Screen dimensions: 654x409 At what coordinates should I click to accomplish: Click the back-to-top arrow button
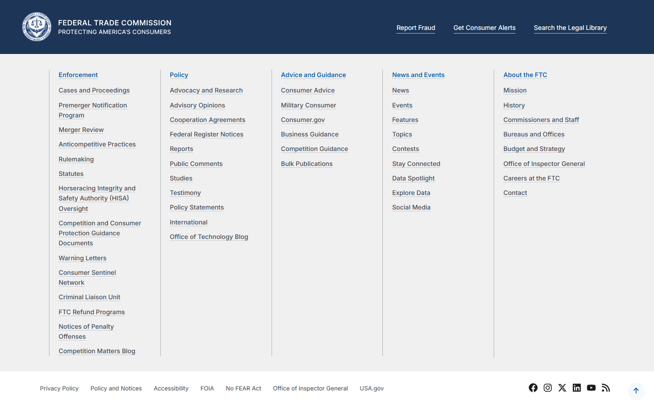click(x=636, y=391)
